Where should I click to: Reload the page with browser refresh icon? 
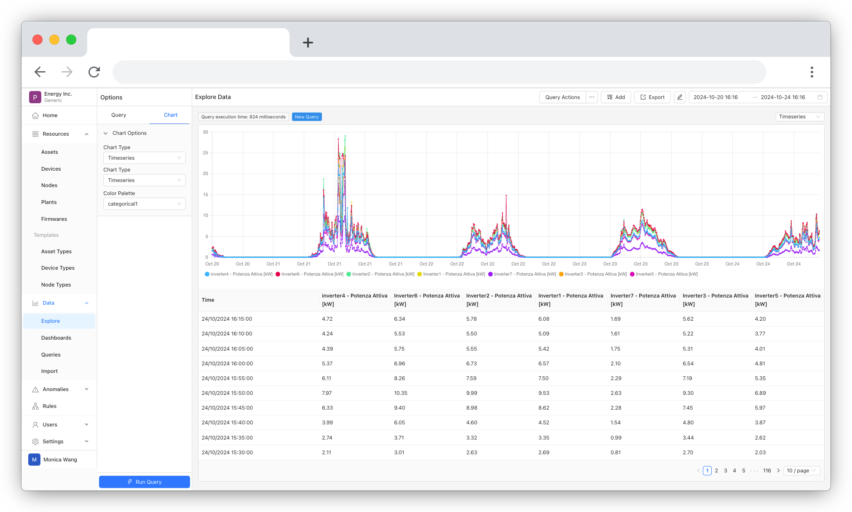pos(94,72)
